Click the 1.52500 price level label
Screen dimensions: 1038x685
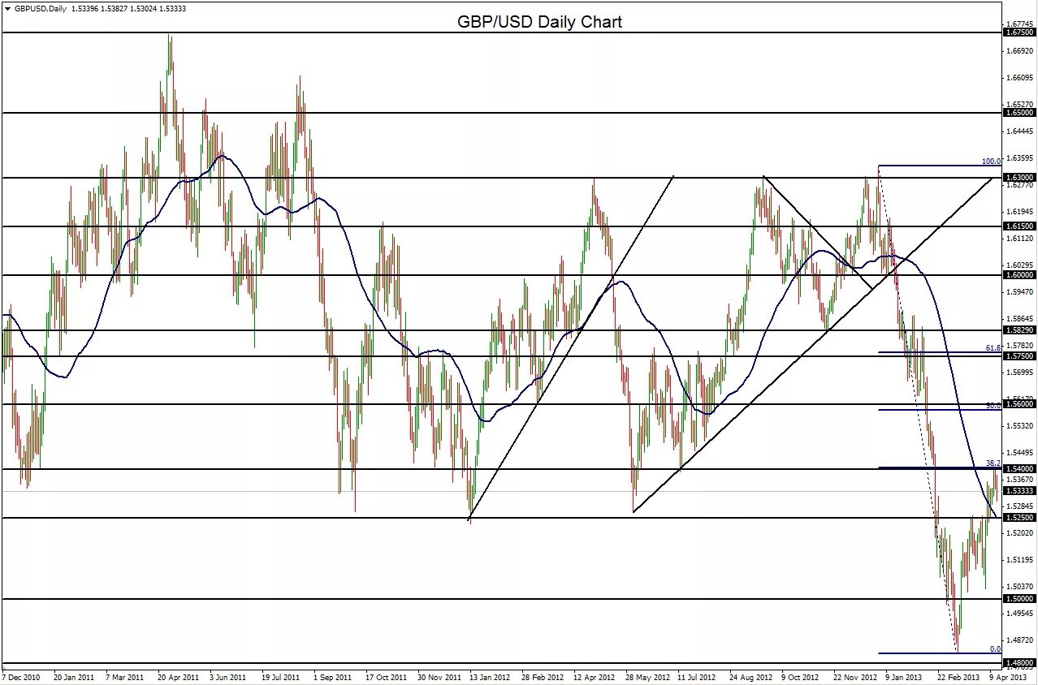1019,517
